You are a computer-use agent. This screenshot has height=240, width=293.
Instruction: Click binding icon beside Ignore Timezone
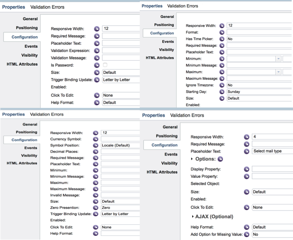[x=222, y=85]
